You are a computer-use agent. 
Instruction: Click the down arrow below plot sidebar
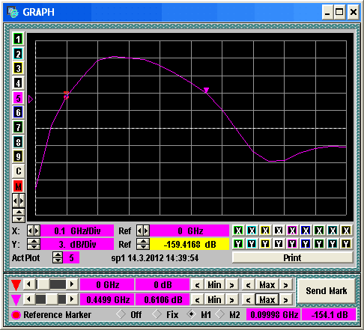tap(19, 219)
